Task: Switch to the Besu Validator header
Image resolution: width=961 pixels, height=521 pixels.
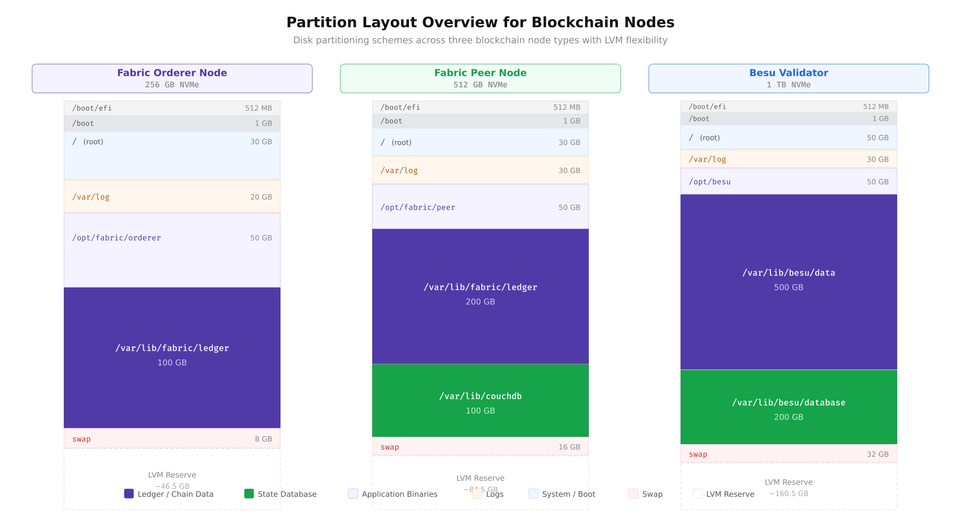Action: point(788,78)
